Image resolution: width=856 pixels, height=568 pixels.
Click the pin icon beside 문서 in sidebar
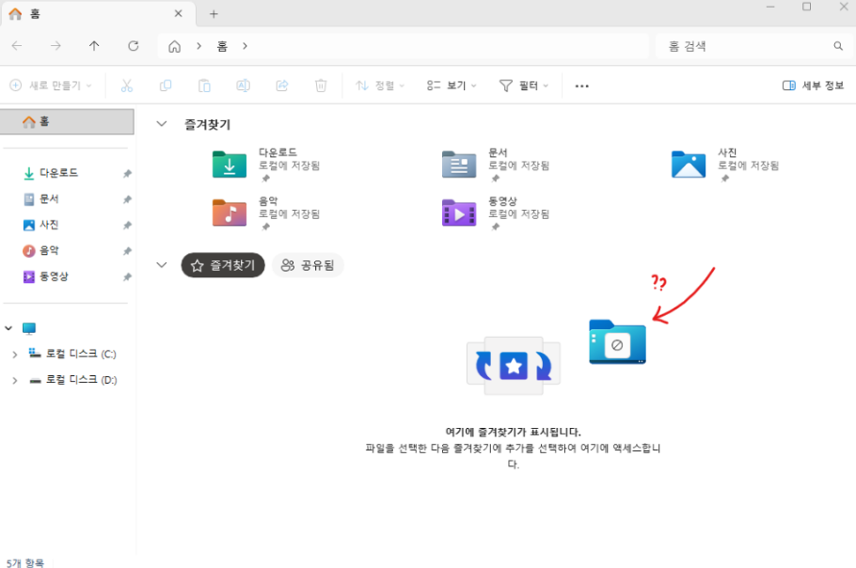127,199
